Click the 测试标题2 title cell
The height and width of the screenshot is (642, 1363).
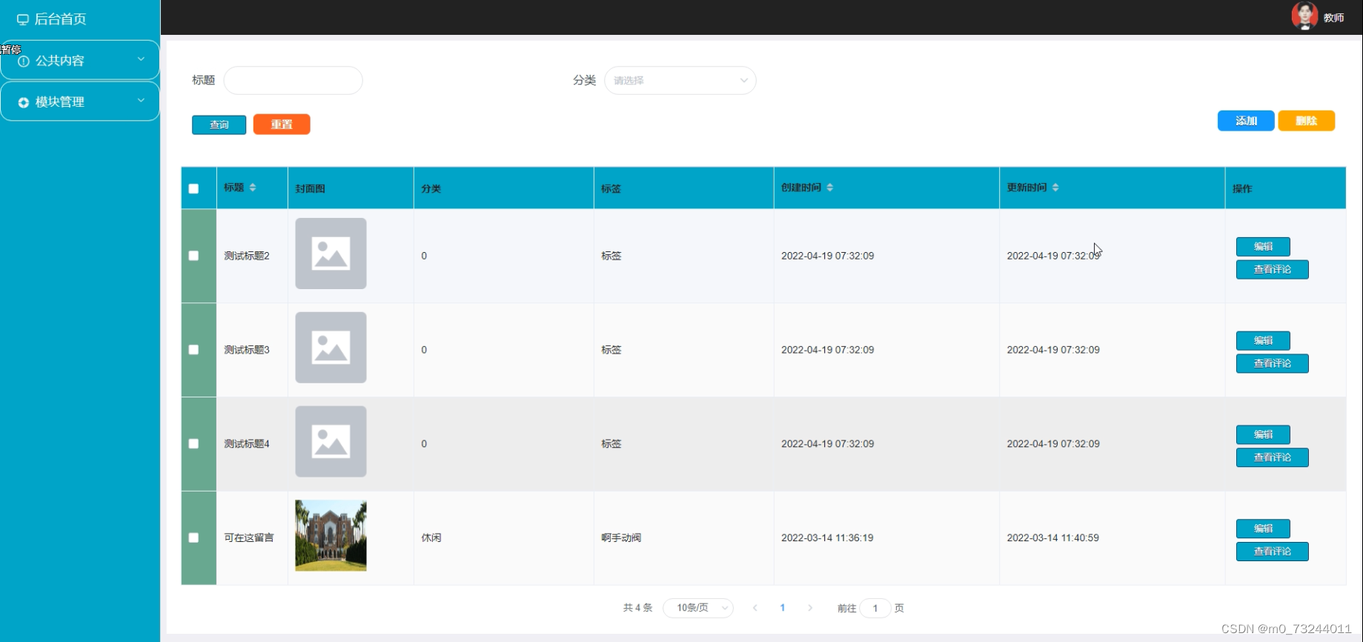pos(247,256)
